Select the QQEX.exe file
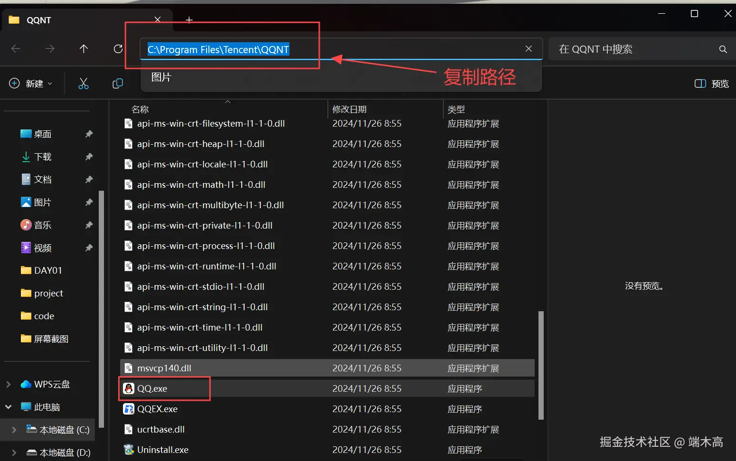 pos(327,409)
